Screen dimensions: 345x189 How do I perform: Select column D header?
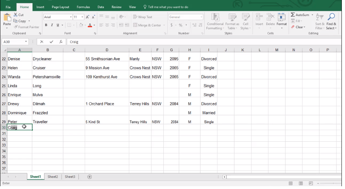107,50
